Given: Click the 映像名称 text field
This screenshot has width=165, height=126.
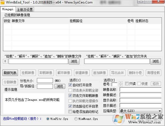Looking at the screenshot, I should pyautogui.click(x=140, y=90).
